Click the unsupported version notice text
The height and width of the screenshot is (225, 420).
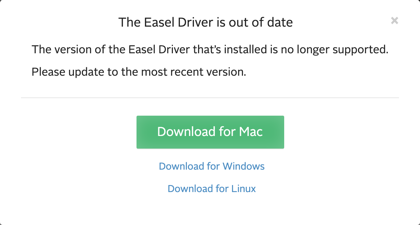tap(210, 49)
